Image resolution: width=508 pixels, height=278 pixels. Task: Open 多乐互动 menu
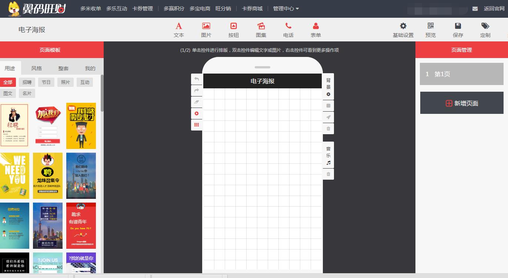(117, 9)
